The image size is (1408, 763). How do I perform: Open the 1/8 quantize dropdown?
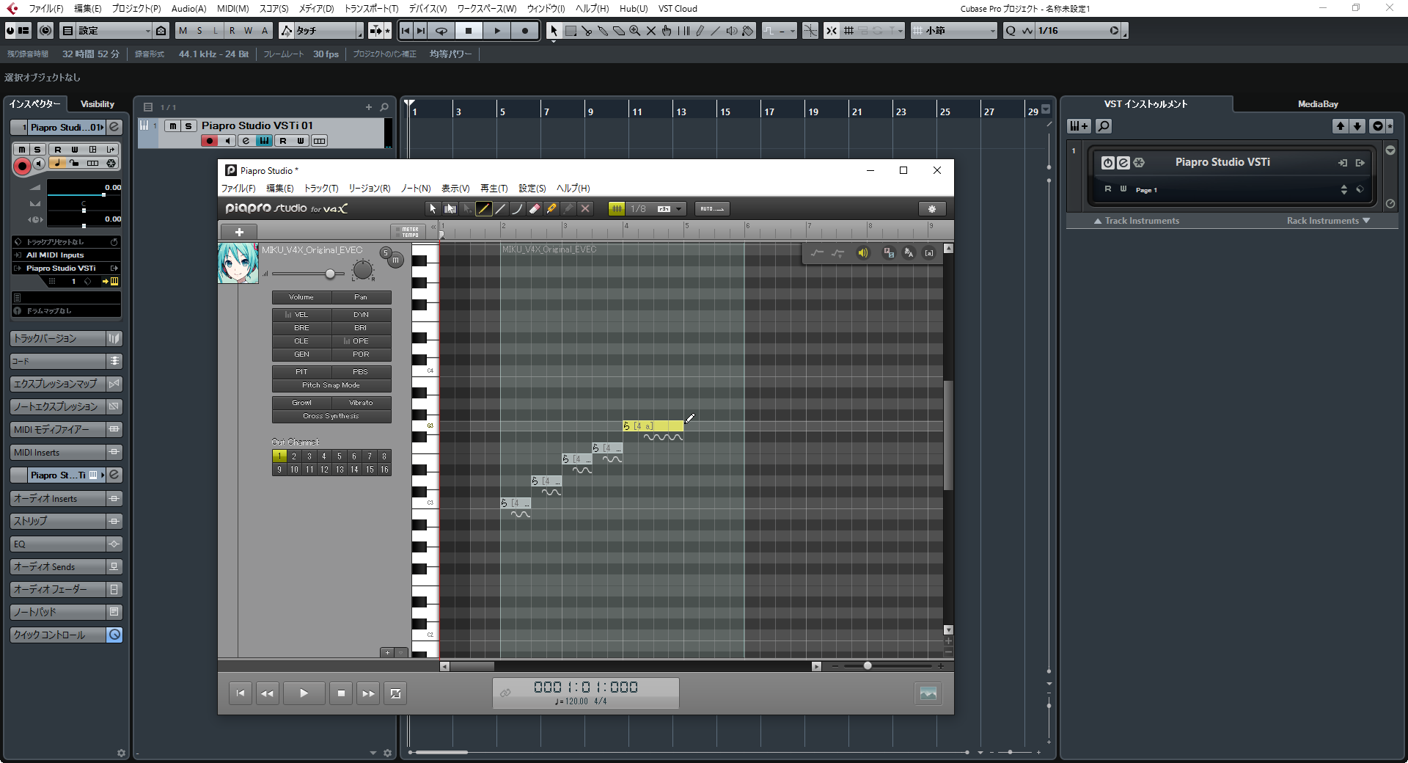(679, 209)
